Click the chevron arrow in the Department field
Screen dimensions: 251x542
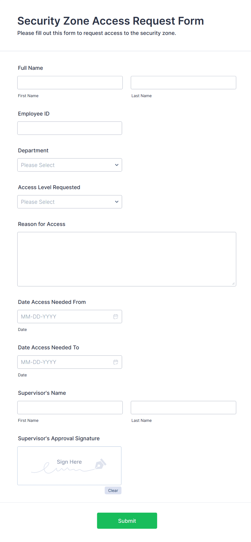(x=117, y=165)
